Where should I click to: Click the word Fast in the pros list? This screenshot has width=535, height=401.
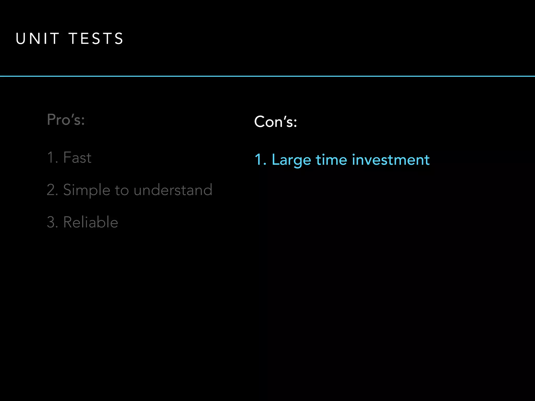[77, 158]
